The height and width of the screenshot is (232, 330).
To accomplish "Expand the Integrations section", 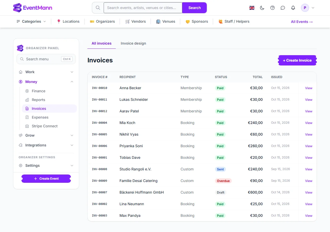I will (46, 145).
